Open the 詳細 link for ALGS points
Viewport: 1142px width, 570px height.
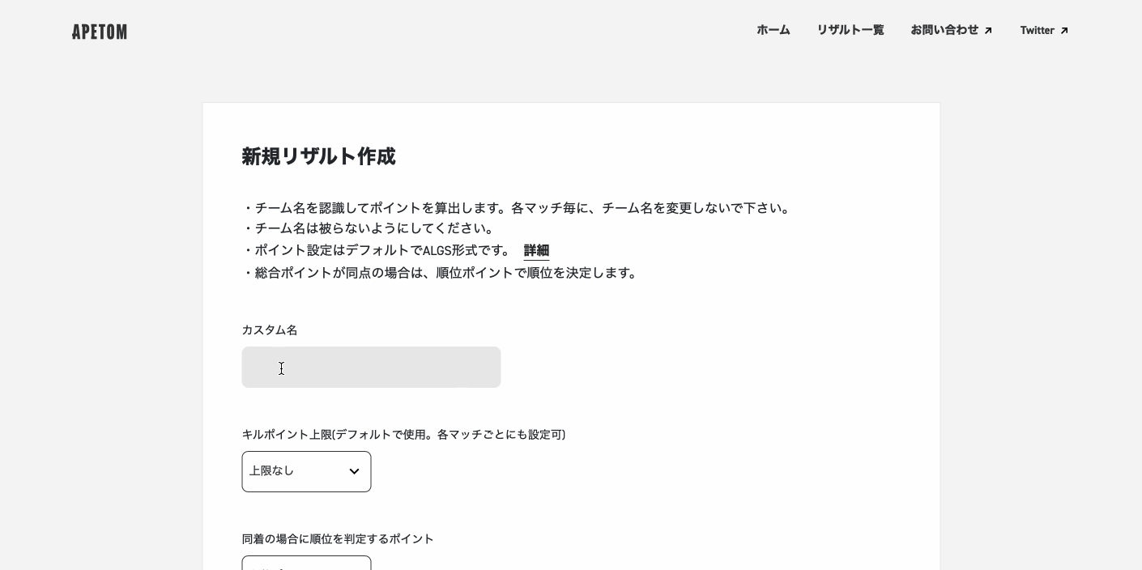(x=536, y=250)
